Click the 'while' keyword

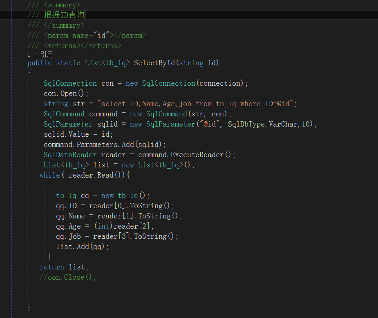point(50,175)
